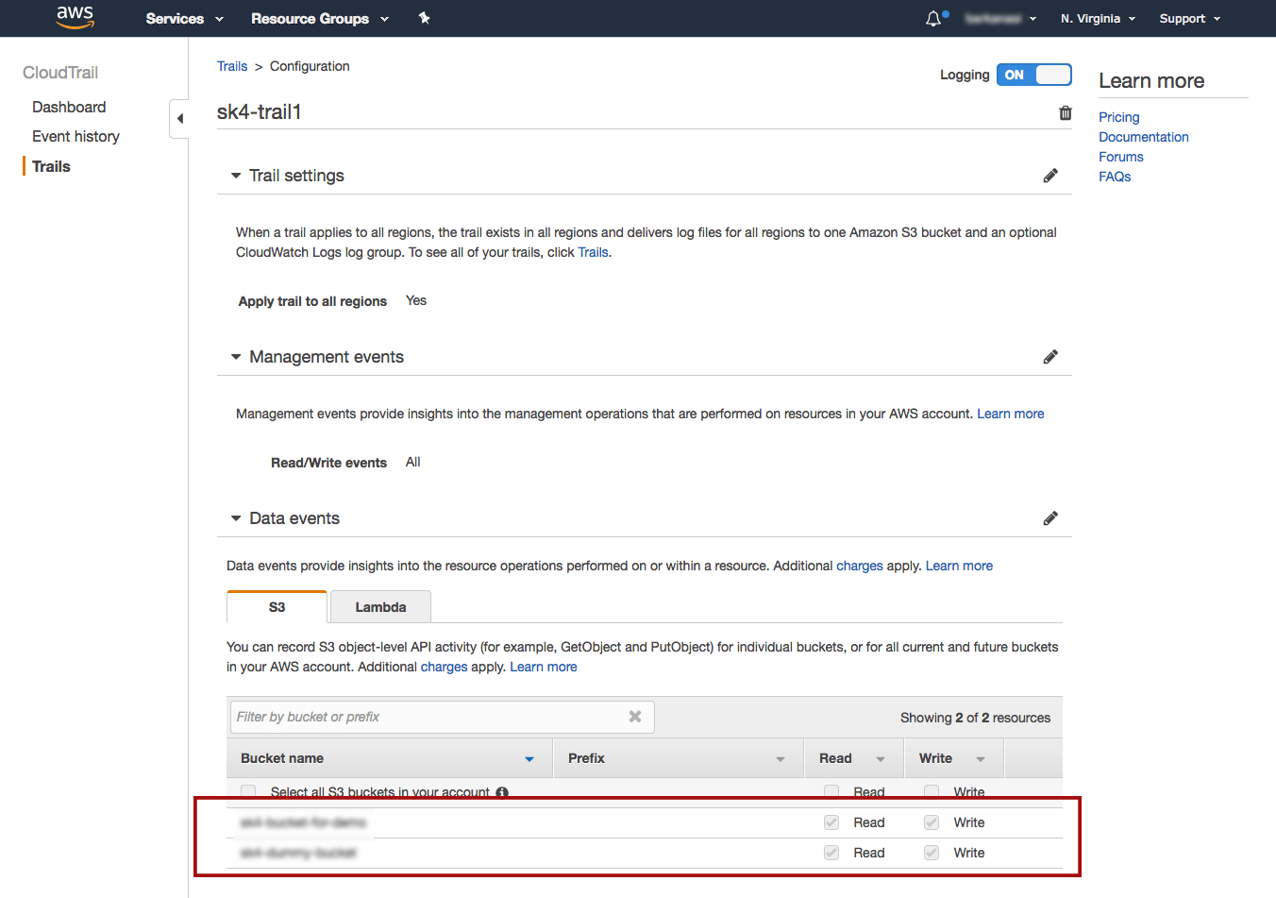1276x898 pixels.
Task: Click charges link under S3 tab
Action: tap(444, 667)
